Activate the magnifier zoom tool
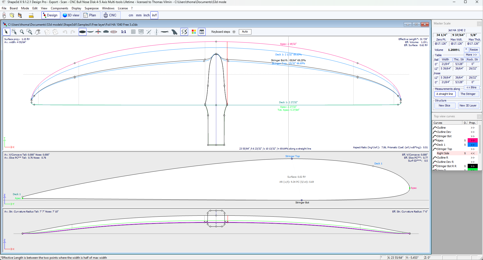Viewport: 483px width, 260px height. (22, 32)
